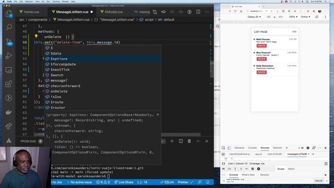Open the editor More Actions ellipsis

click(207, 12)
